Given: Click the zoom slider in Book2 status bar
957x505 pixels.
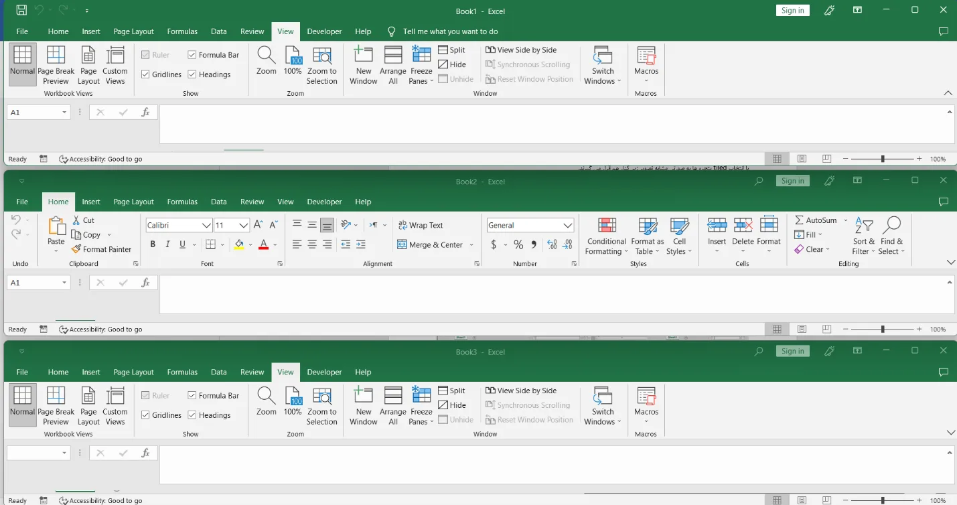Looking at the screenshot, I should pyautogui.click(x=883, y=329).
